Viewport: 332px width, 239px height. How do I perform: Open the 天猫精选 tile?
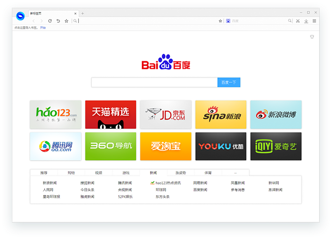(111, 115)
